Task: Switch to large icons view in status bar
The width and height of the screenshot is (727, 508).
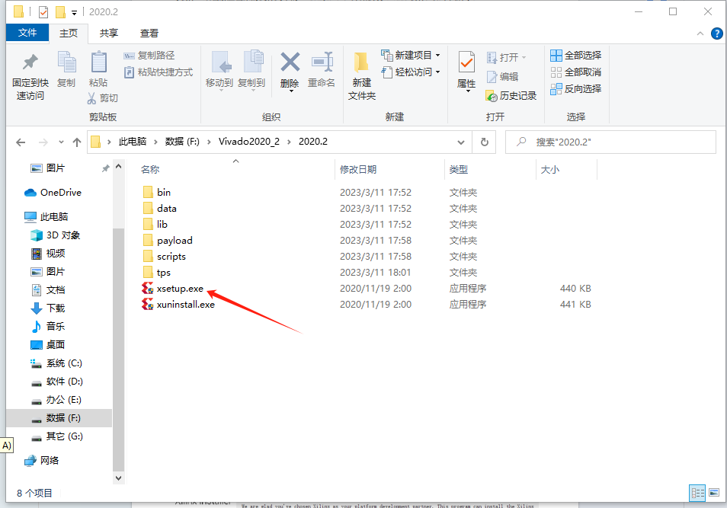Action: 714,493
